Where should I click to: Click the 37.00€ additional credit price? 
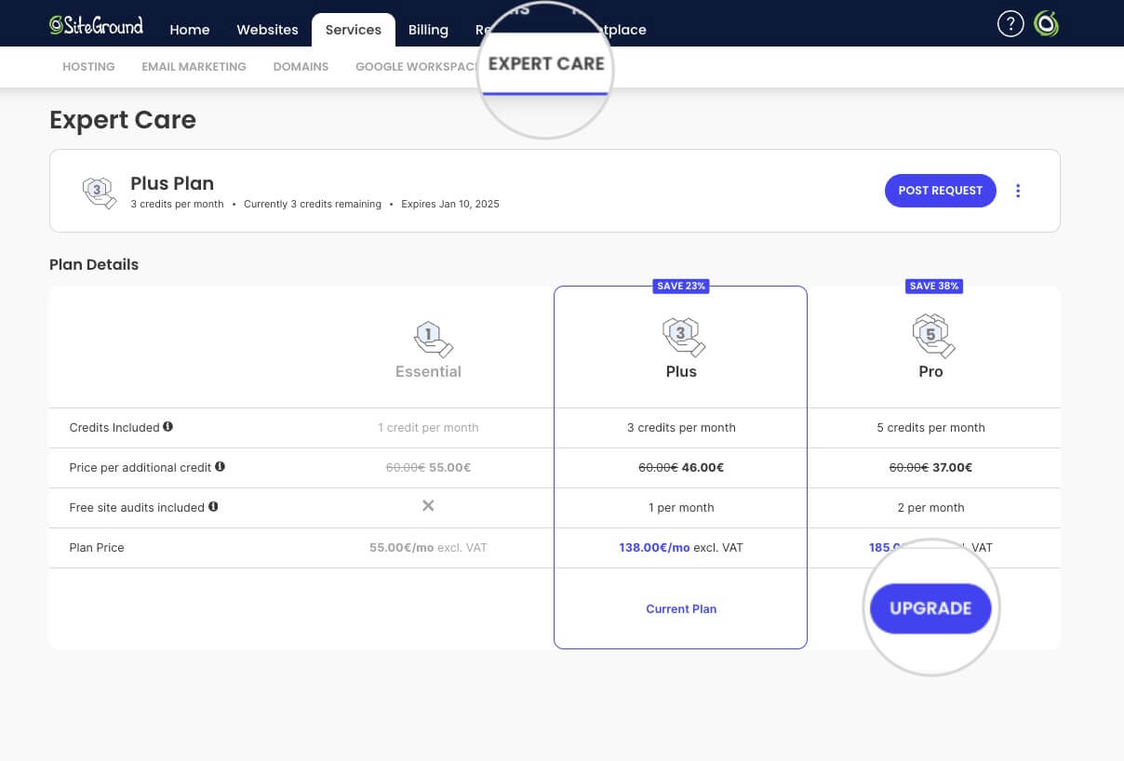(952, 468)
